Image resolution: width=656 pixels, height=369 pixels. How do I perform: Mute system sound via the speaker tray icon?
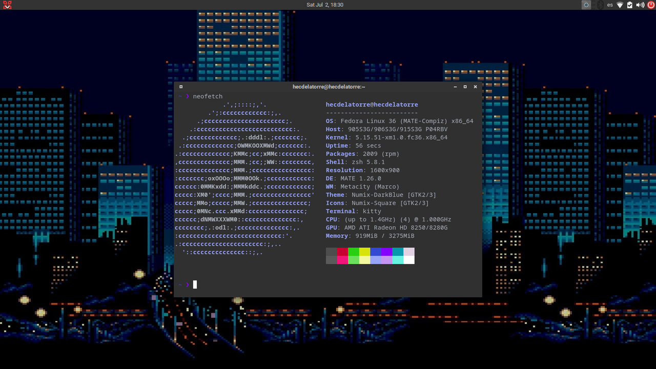(x=640, y=5)
